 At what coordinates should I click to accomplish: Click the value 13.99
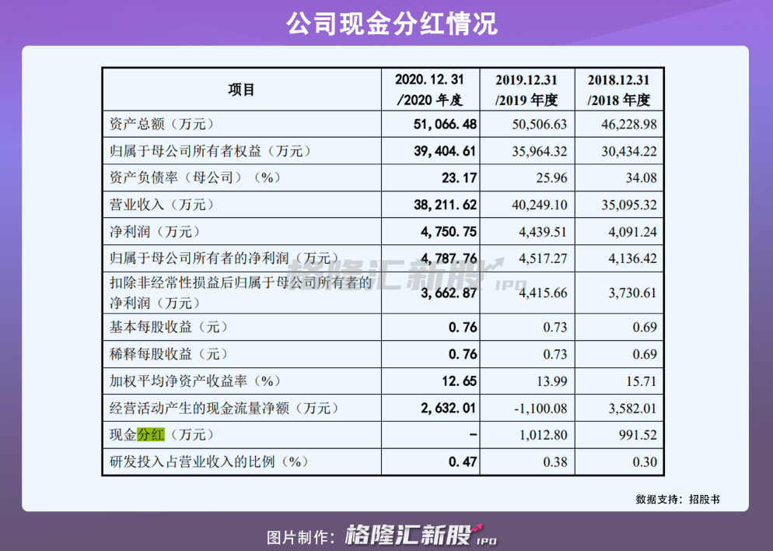point(551,381)
